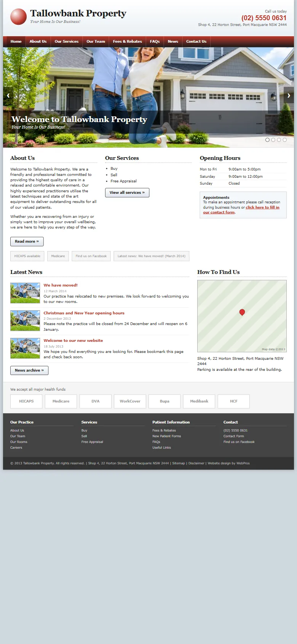Open Find us on Facebook footer link

239,442
